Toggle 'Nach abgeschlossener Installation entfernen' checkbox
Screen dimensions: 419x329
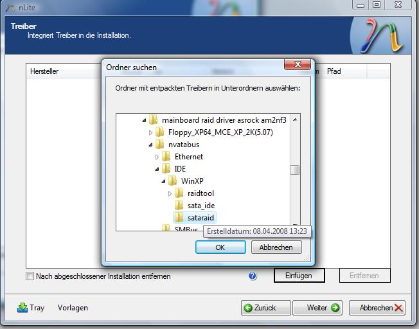pyautogui.click(x=30, y=276)
